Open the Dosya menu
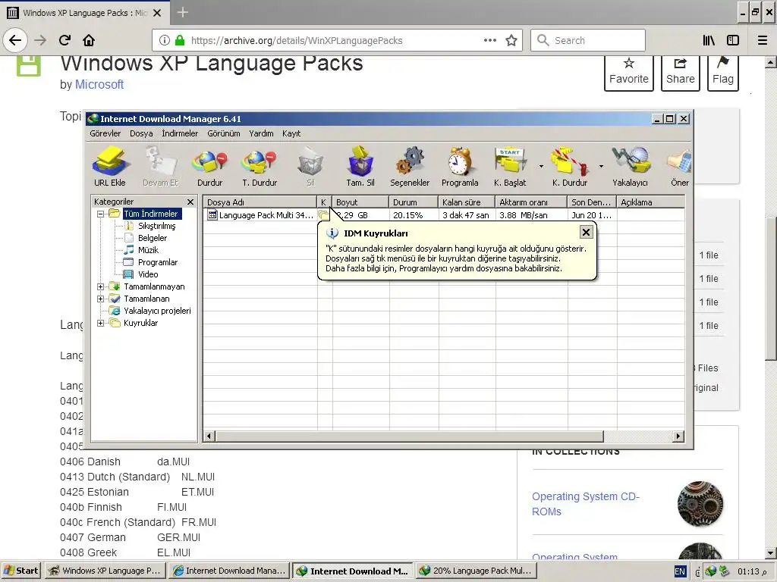This screenshot has width=777, height=582. (141, 133)
